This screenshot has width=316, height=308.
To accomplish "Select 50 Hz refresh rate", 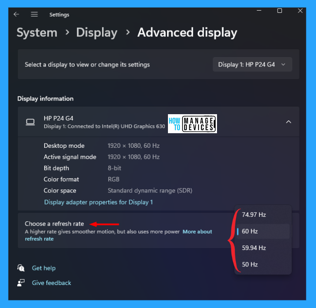I will [263, 264].
